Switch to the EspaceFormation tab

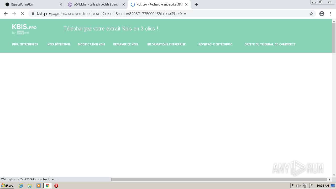(x=33, y=4)
